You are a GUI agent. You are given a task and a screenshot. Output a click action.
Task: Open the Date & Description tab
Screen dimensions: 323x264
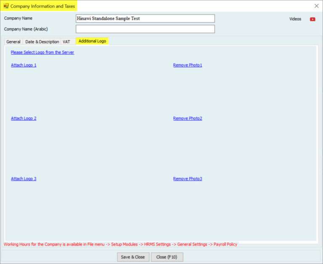tap(42, 42)
